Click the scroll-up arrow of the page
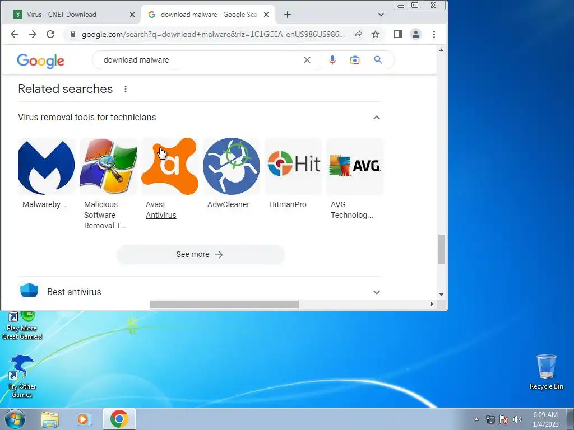 point(442,50)
